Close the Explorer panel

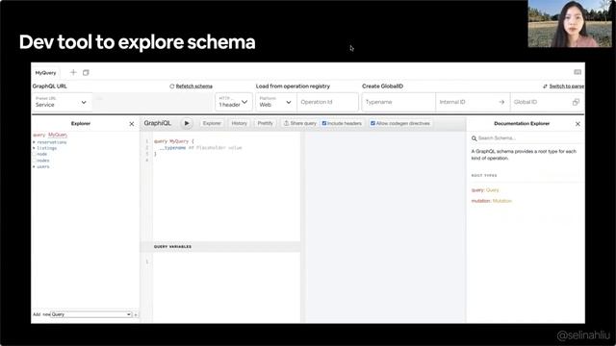tap(132, 124)
